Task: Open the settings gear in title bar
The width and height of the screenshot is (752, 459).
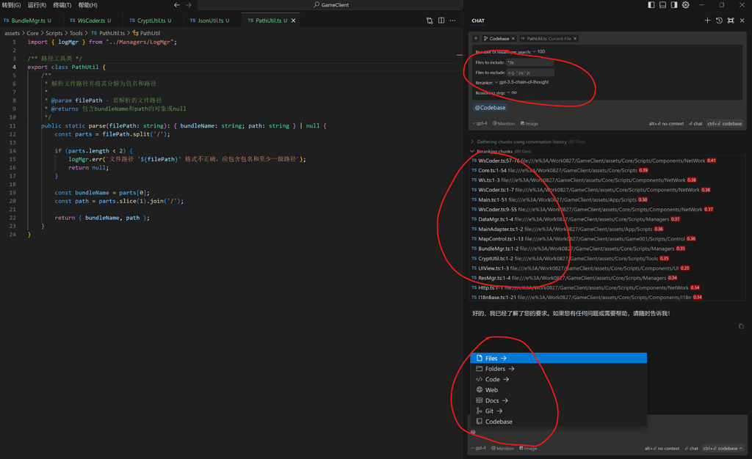Action: pos(686,5)
